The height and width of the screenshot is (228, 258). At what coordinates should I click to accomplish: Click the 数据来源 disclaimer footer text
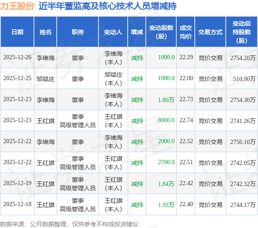click(69, 224)
